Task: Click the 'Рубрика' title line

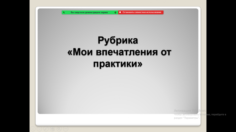Action: click(x=118, y=40)
